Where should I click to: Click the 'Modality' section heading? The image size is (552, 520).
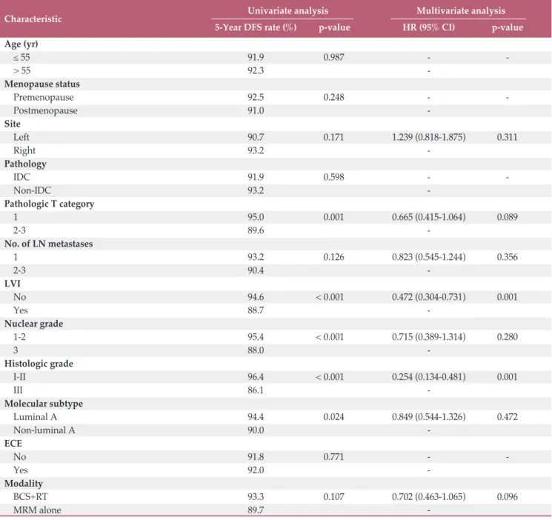coord(24,484)
